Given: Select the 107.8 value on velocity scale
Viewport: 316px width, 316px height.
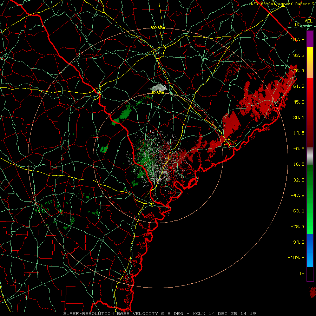Looking at the screenshot, I should 297,39.
